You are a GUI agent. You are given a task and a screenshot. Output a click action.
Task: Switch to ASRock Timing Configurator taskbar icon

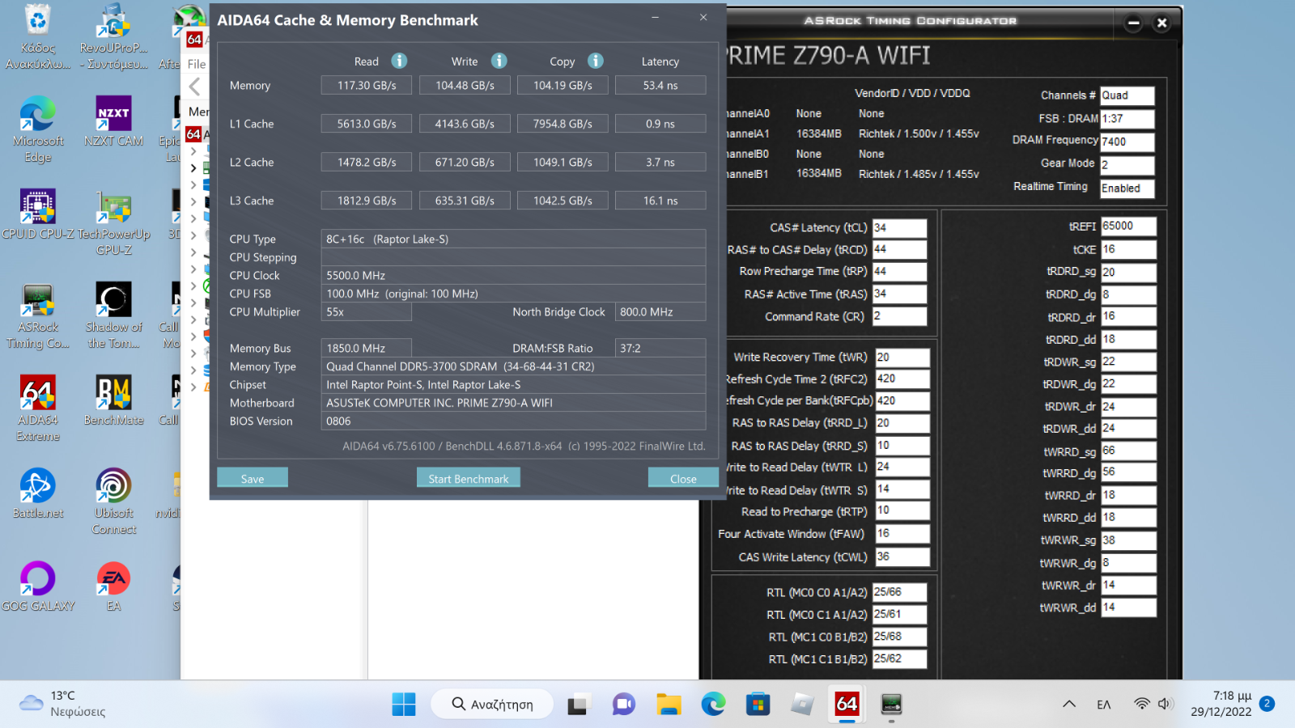pos(891,704)
